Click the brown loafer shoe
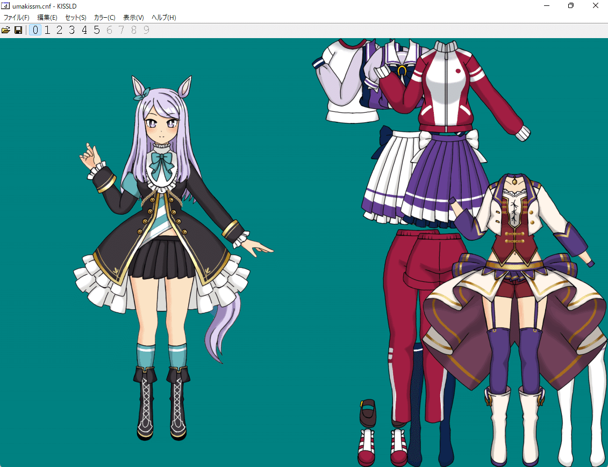Image resolution: width=608 pixels, height=467 pixels. click(x=368, y=413)
